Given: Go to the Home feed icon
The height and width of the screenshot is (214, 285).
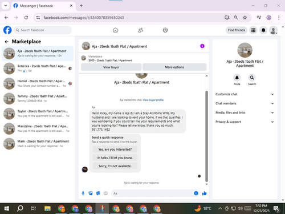Looking at the screenshot, I should 115,30.
